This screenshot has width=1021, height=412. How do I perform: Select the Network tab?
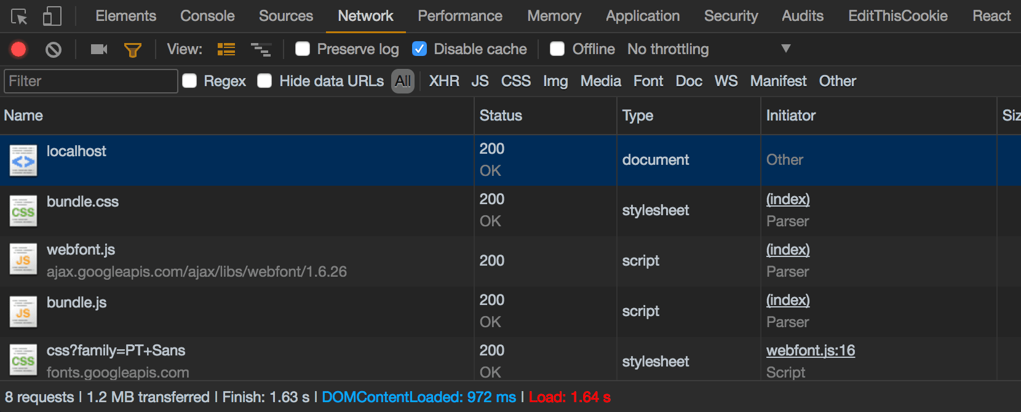click(365, 16)
